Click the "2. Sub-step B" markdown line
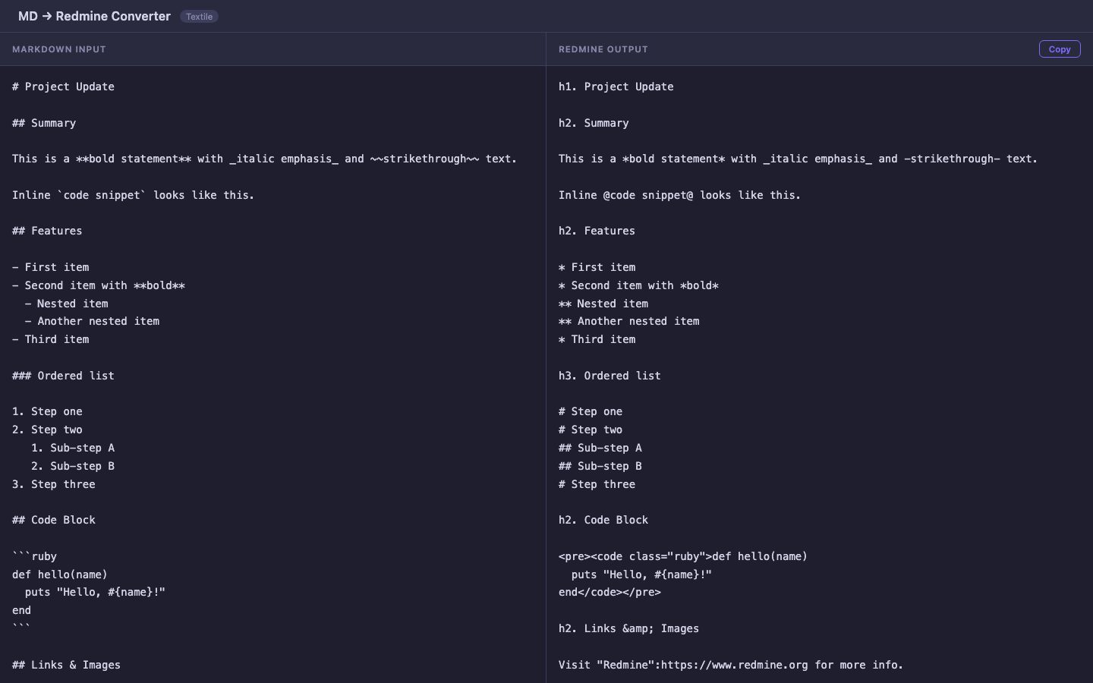 [73, 466]
